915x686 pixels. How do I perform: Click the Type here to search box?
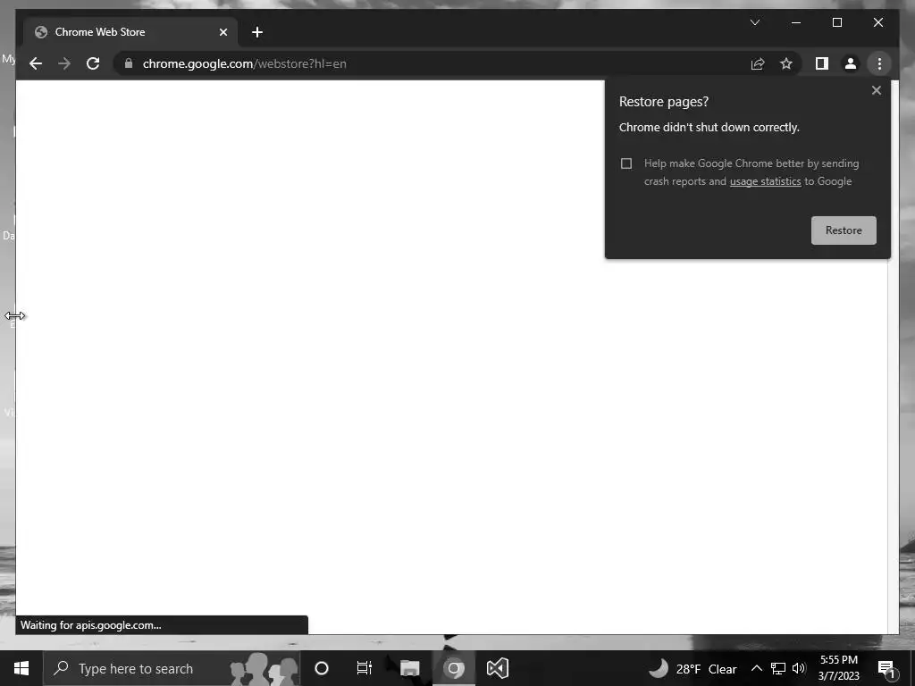coord(172,668)
